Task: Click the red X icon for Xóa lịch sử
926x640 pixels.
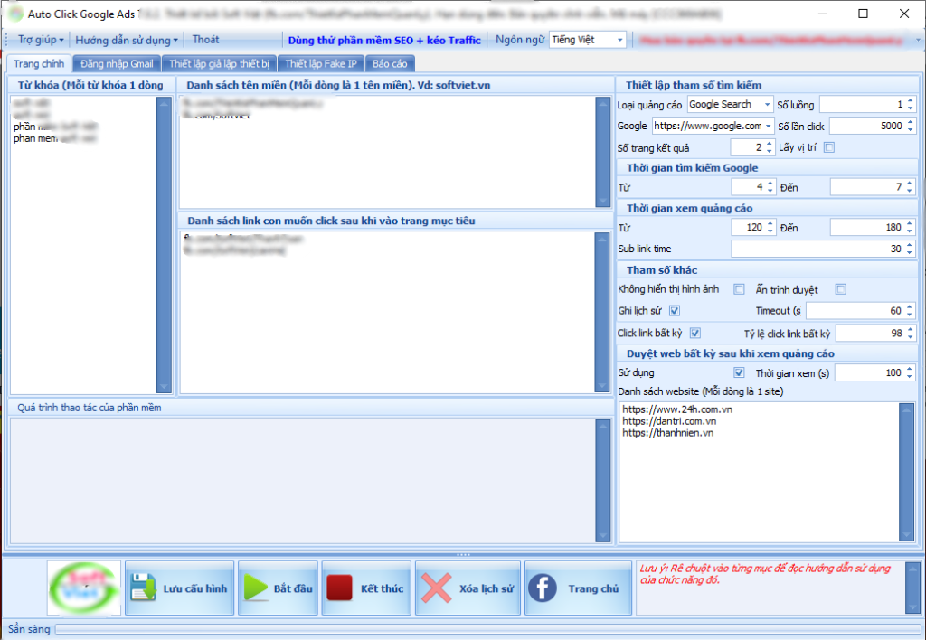Action: (437, 588)
